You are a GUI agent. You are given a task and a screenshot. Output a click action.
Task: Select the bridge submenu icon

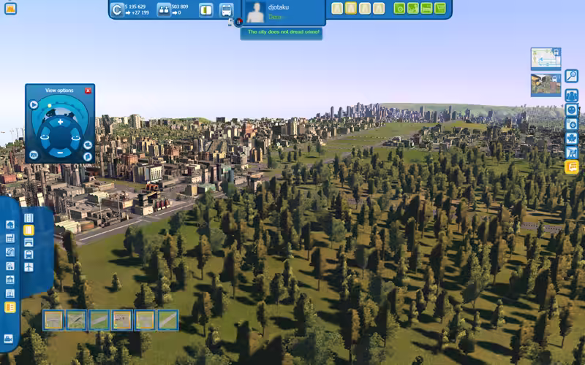[29, 242]
